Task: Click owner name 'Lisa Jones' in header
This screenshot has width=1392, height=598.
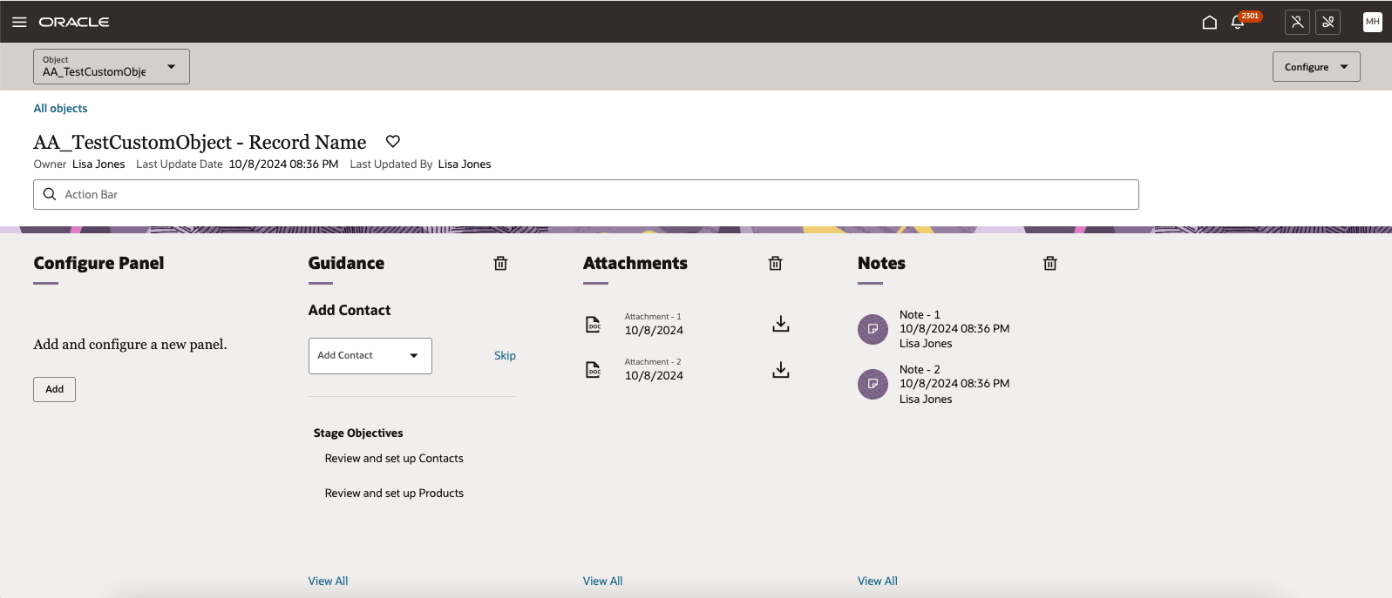Action: (98, 164)
